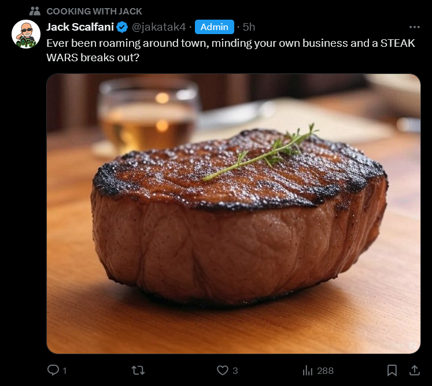Open the steak photo
Viewport: 432px width, 386px height.
tap(234, 214)
